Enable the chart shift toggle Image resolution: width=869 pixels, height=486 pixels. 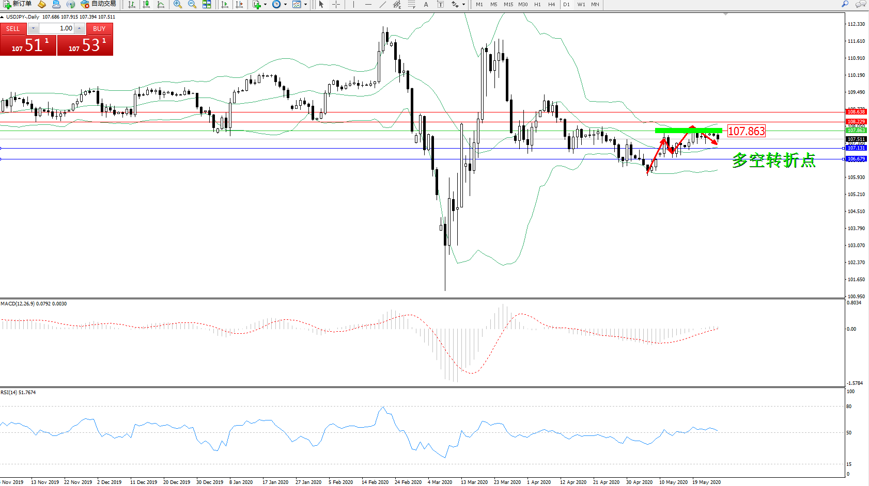coord(239,4)
